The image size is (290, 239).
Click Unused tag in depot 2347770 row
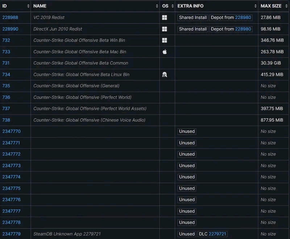coord(187,131)
